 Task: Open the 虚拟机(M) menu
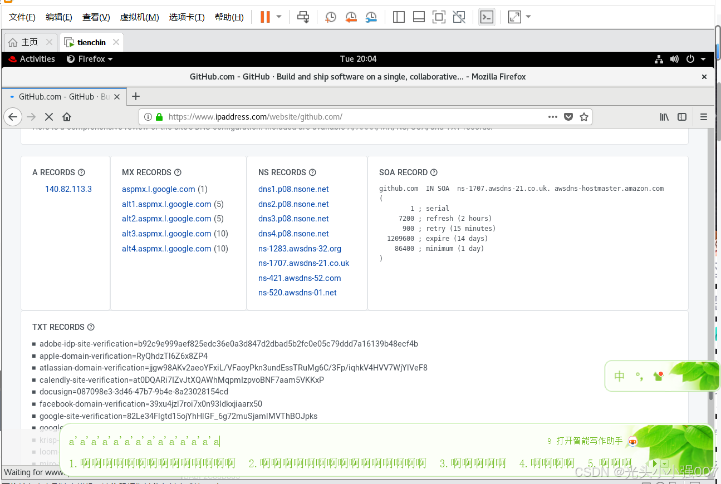pos(140,17)
